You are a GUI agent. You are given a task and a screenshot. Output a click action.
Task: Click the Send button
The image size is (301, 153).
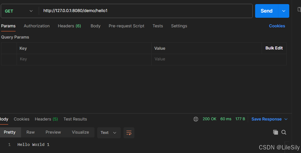coord(266,11)
